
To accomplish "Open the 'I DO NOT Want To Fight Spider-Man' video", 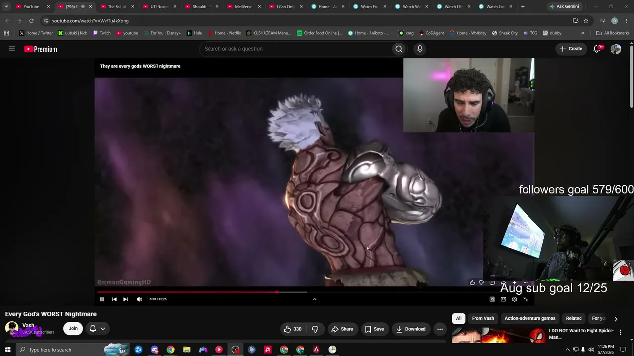I will (x=581, y=334).
